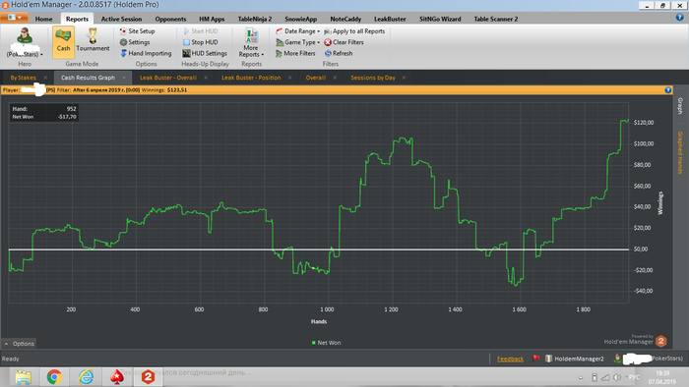
Task: Select the Cash Results Graph tab
Action: coord(88,78)
